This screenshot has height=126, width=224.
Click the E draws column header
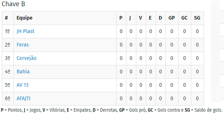tap(150, 18)
